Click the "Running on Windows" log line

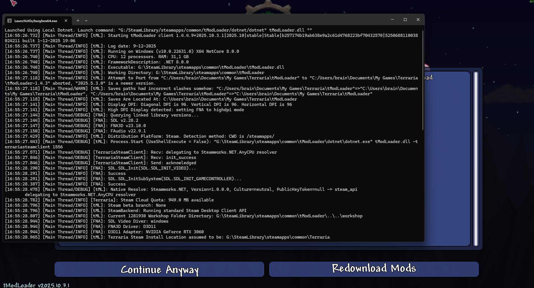pos(122,51)
